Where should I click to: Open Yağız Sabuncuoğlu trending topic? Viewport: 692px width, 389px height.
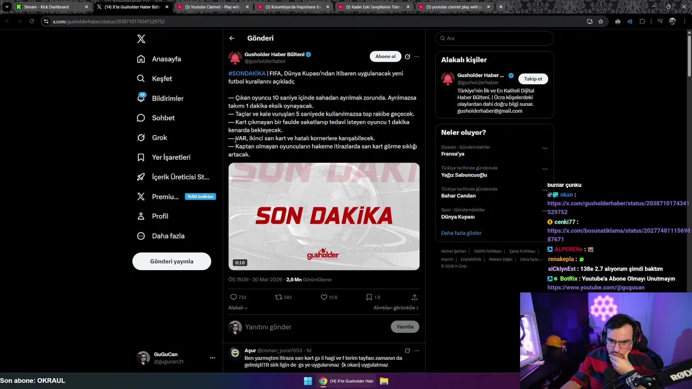pyautogui.click(x=464, y=175)
